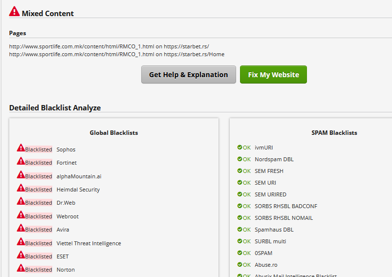This screenshot has height=277, width=392.
Task: Click the Blacklisted warning icon next to Sophos
Action: tap(21, 148)
